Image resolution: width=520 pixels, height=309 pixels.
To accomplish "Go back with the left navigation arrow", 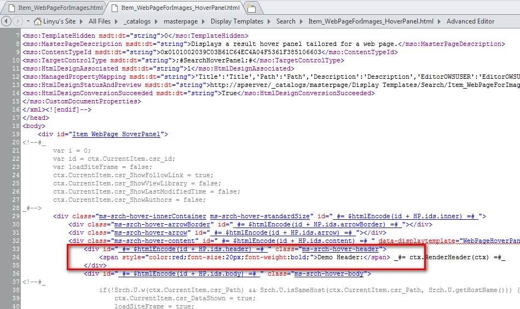I will 7,21.
